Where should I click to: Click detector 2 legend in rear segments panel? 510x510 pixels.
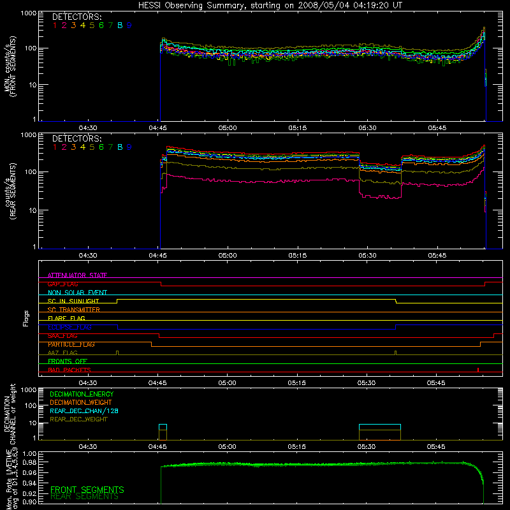[64, 147]
